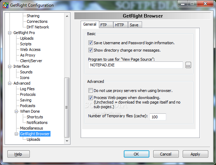Collapse the GetRight Browser tree node

pyautogui.click(x=16, y=134)
